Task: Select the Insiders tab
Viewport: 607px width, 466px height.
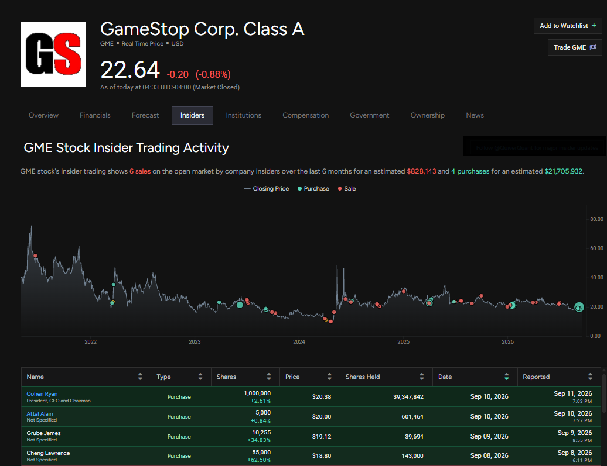Action: click(192, 115)
